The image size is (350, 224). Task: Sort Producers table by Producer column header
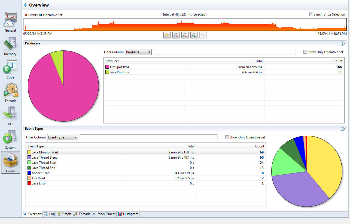click(x=144, y=61)
